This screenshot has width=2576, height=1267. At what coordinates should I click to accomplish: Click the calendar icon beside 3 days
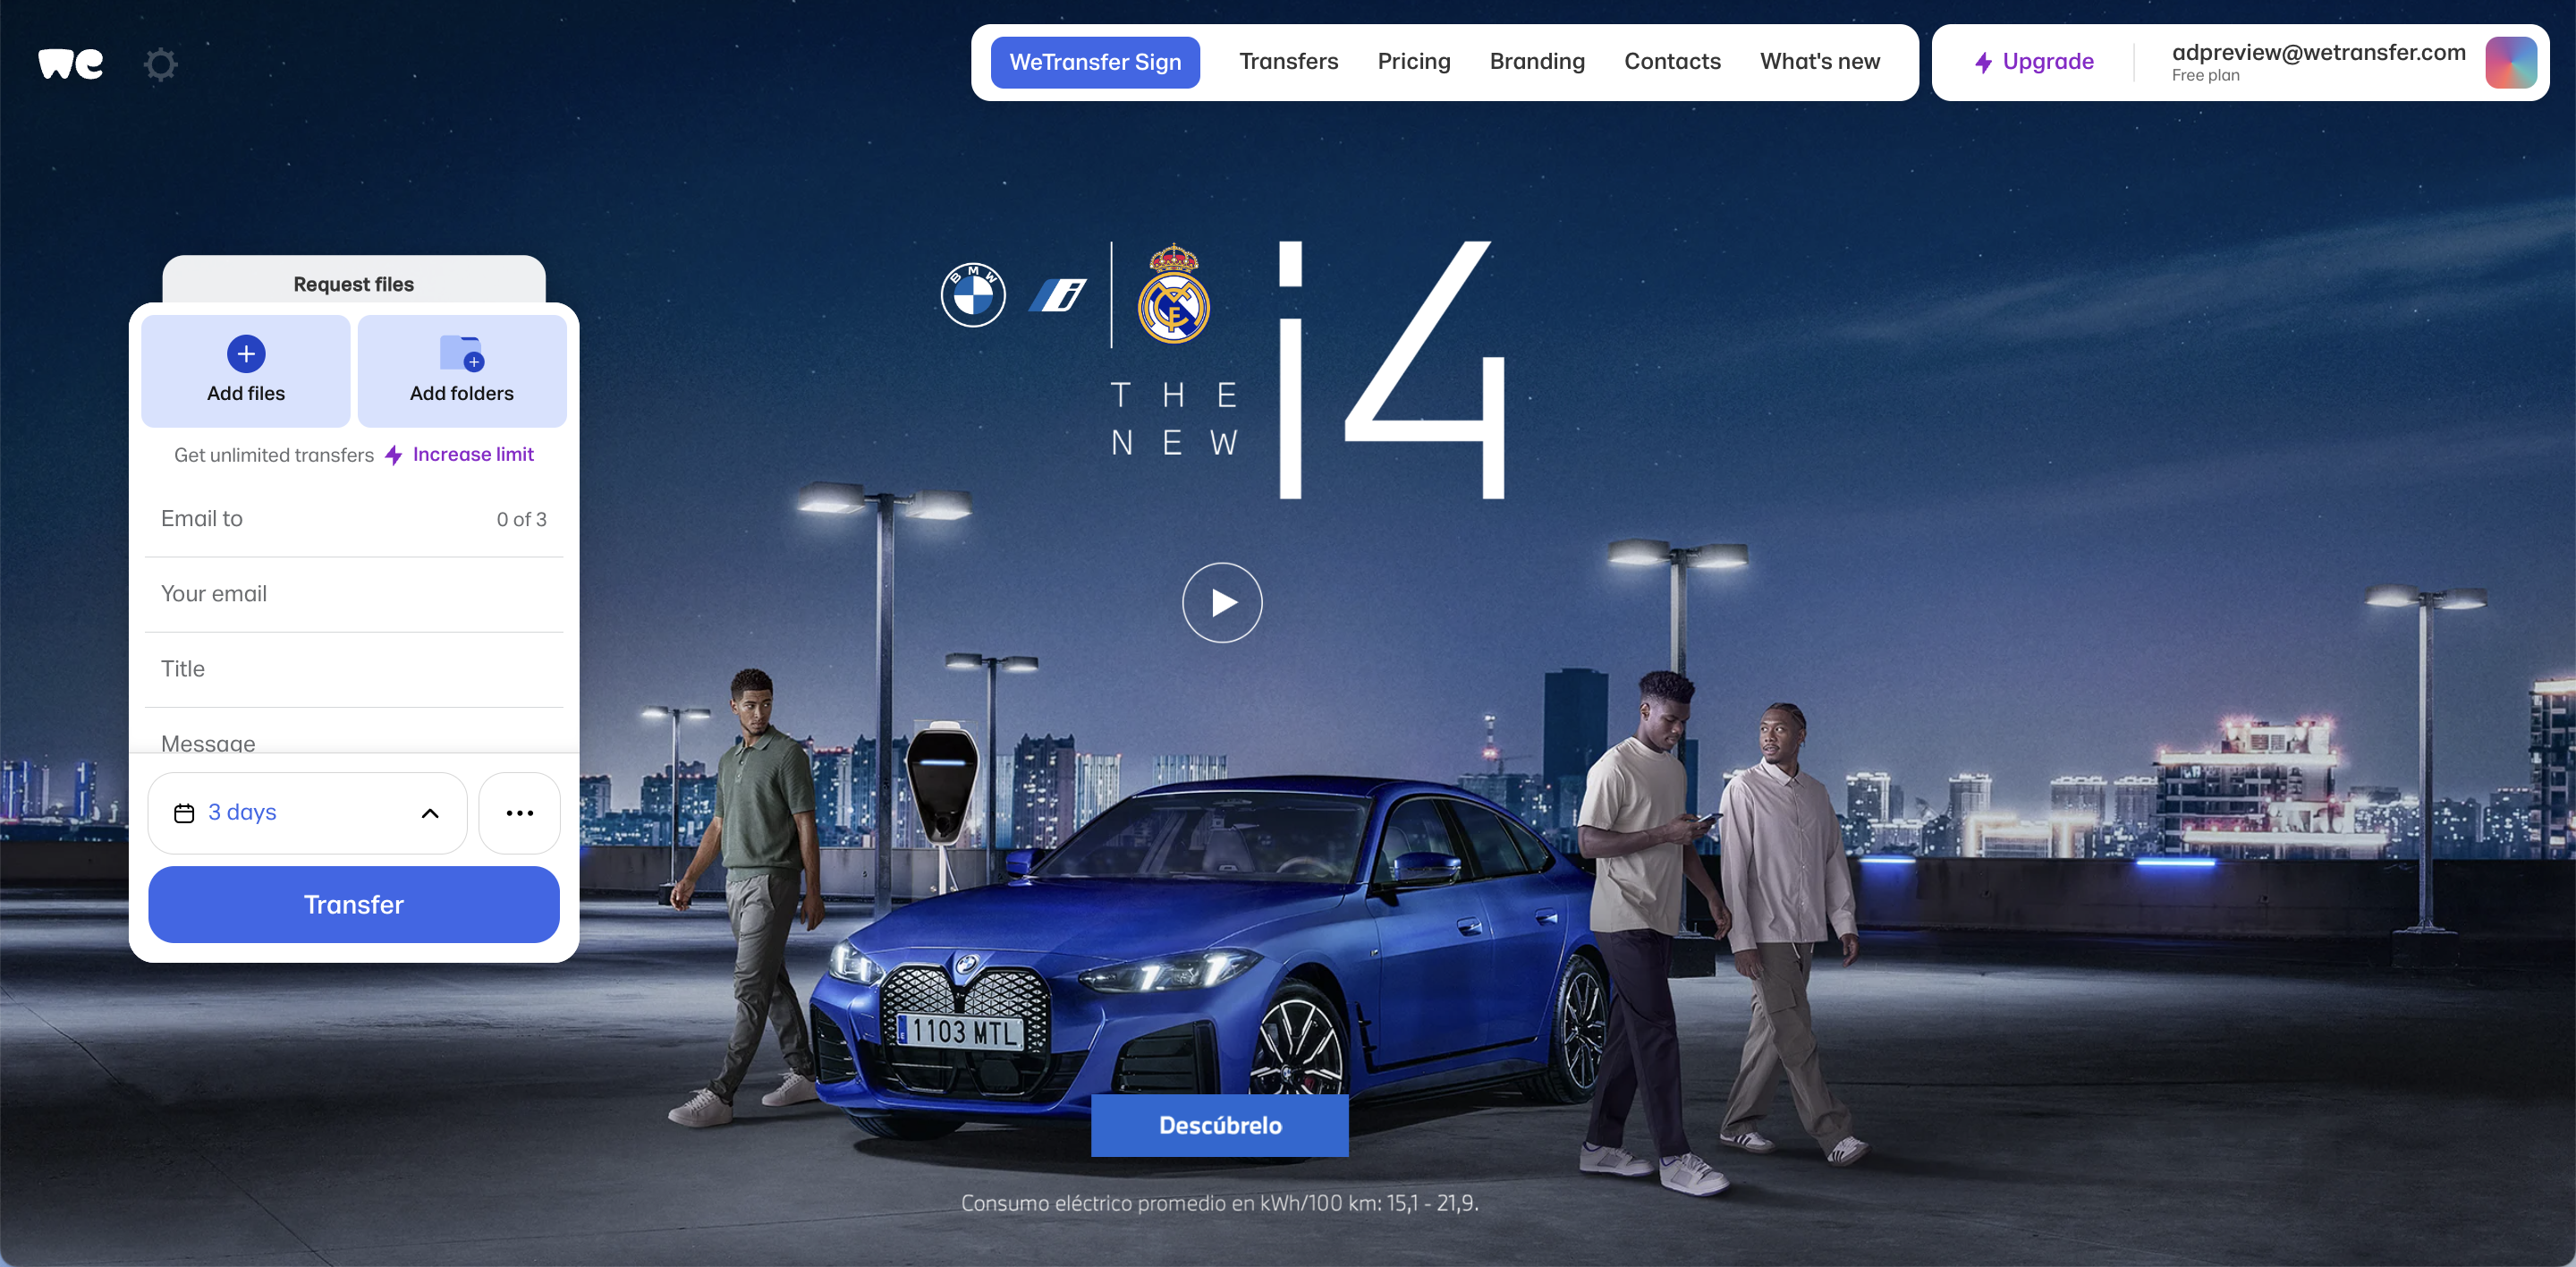184,813
